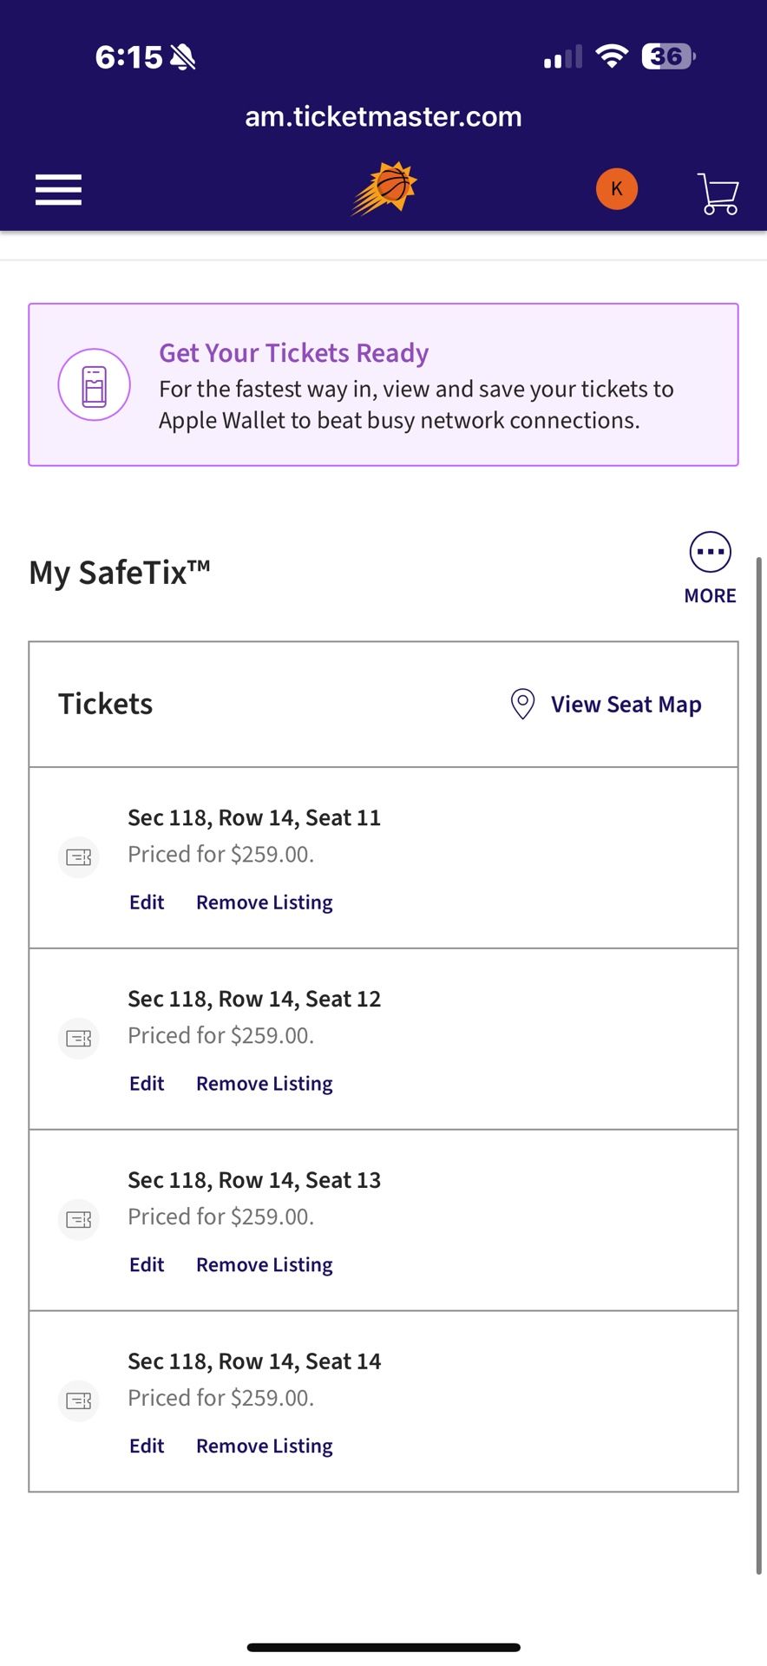Open View Seat Map link
767x1666 pixels.
click(626, 705)
